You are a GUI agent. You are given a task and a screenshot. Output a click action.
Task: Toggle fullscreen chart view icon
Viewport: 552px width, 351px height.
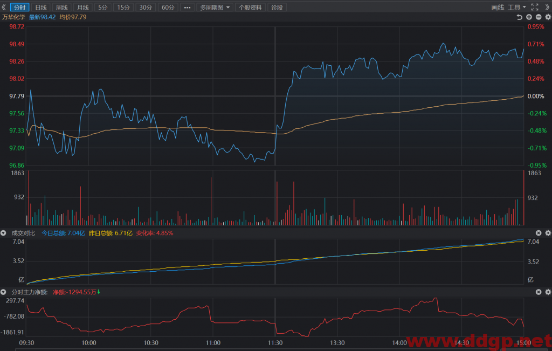(535, 8)
